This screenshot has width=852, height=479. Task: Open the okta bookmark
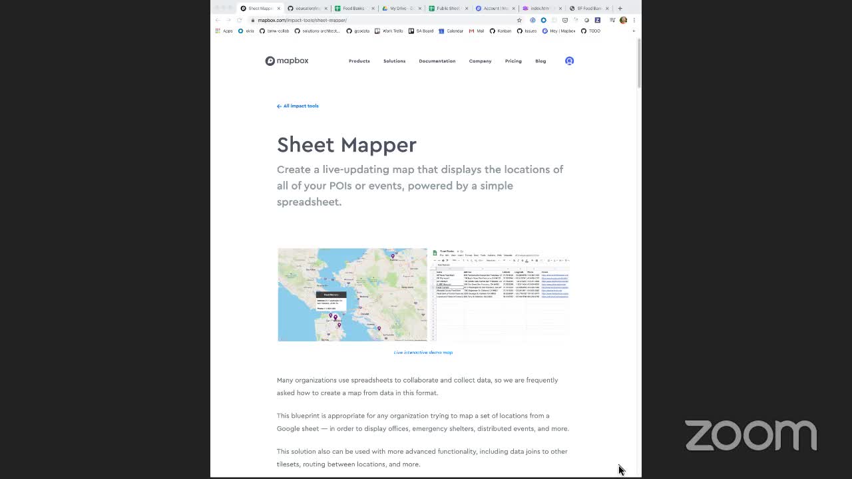[246, 31]
